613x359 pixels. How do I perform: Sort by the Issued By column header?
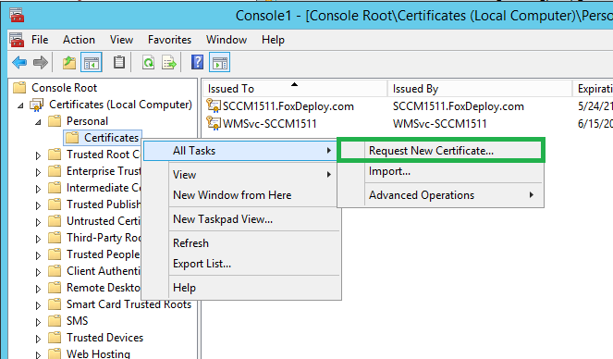pyautogui.click(x=480, y=89)
